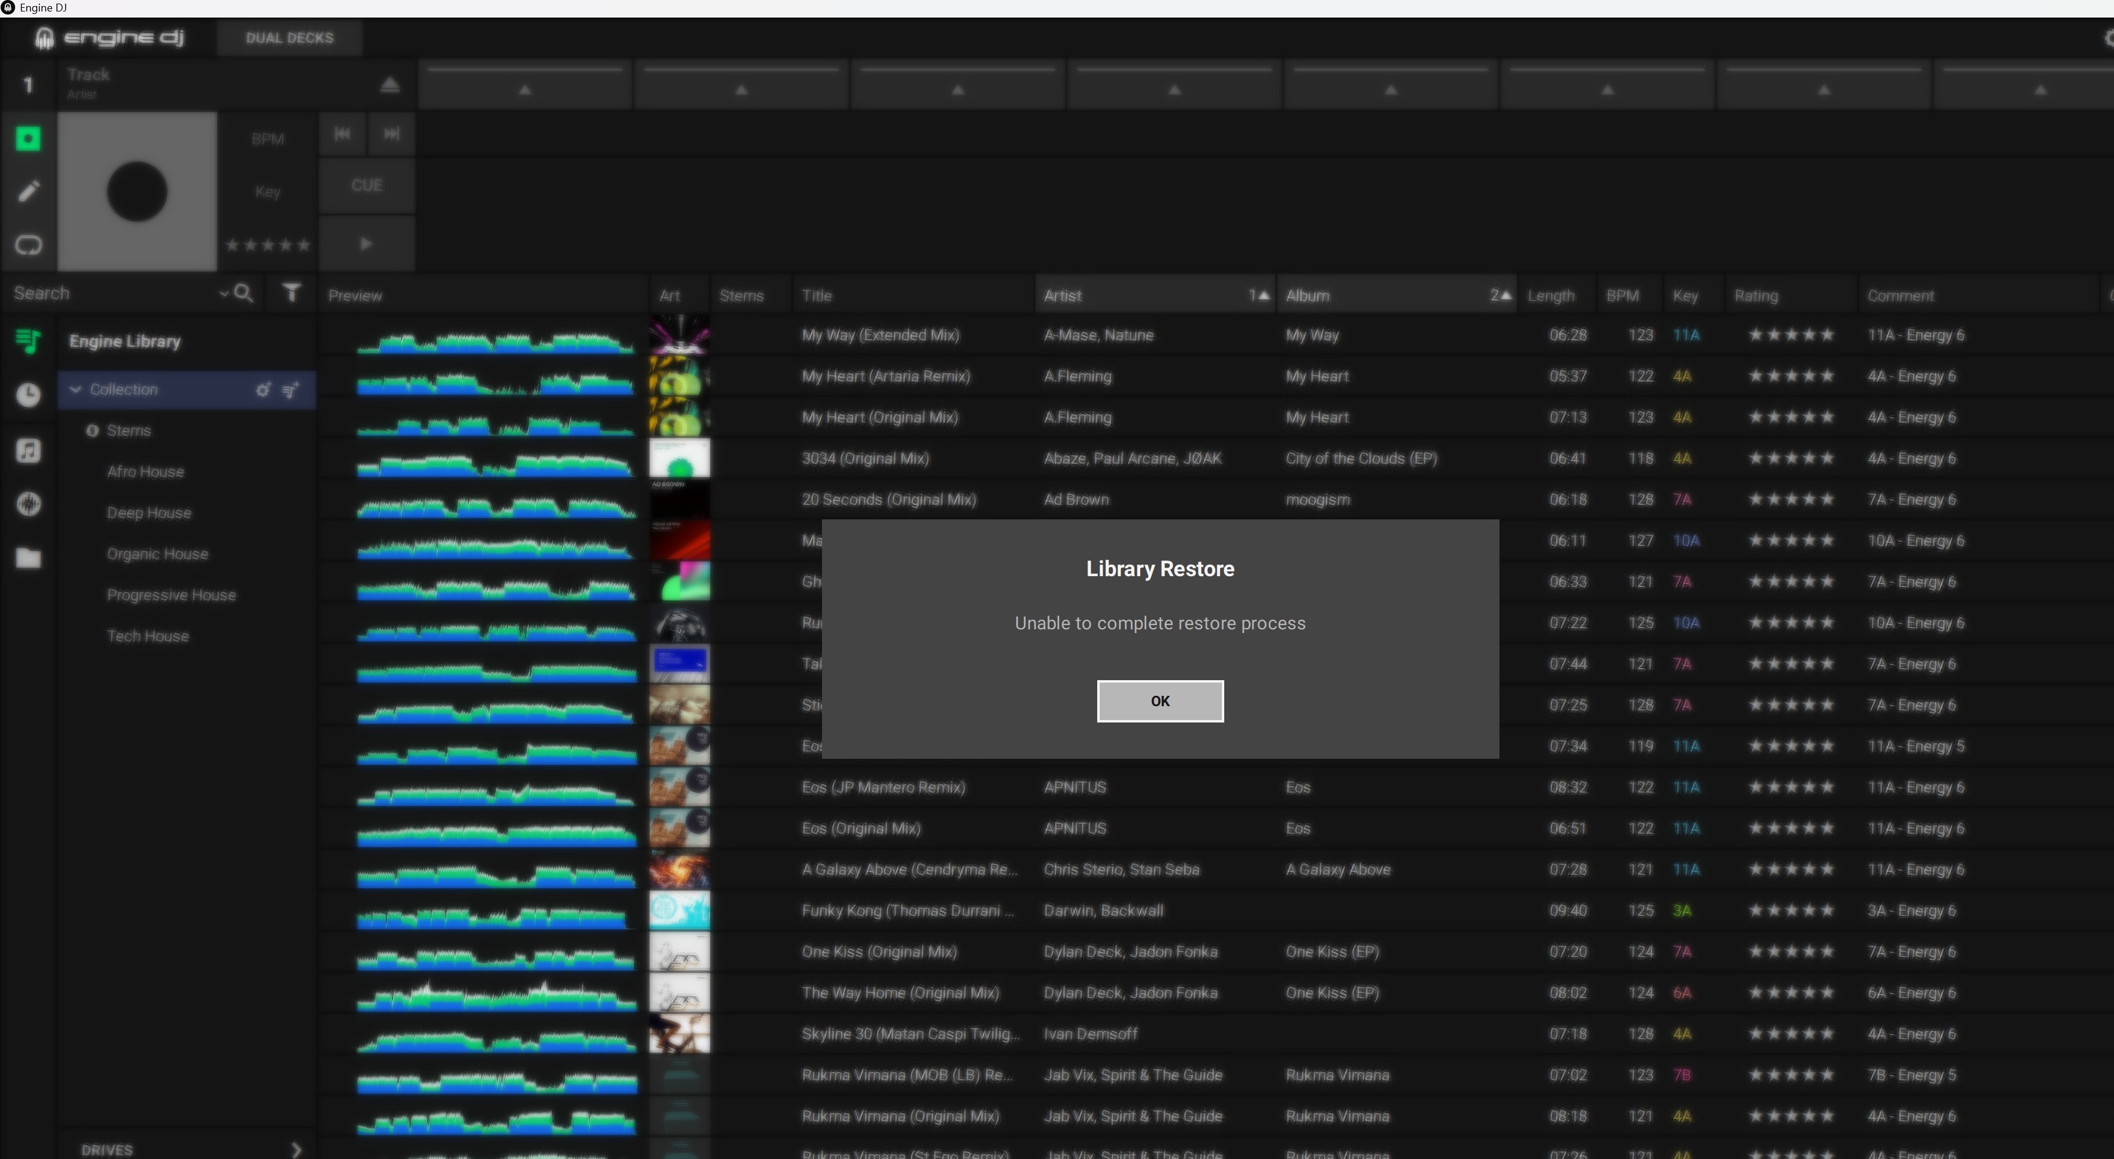
Task: Click the add playlist icon on Collection
Action: click(290, 389)
